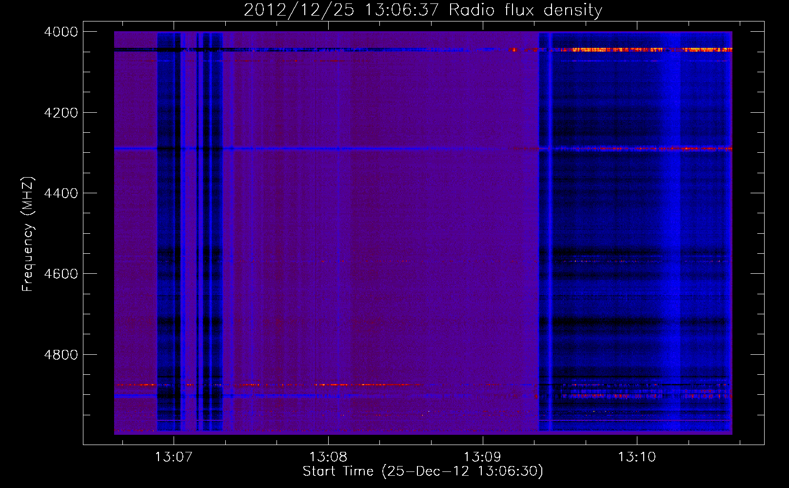
Task: Click the 4000 frequency axis label
Action: pos(61,32)
